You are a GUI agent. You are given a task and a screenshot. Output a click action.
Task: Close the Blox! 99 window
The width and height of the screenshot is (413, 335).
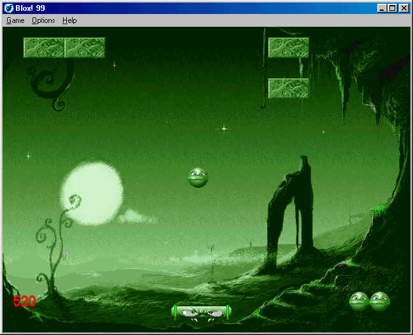coord(404,8)
